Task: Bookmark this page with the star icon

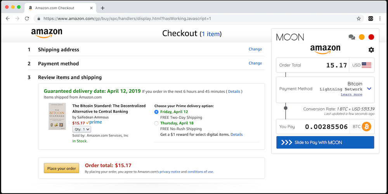Action: [x=359, y=18]
